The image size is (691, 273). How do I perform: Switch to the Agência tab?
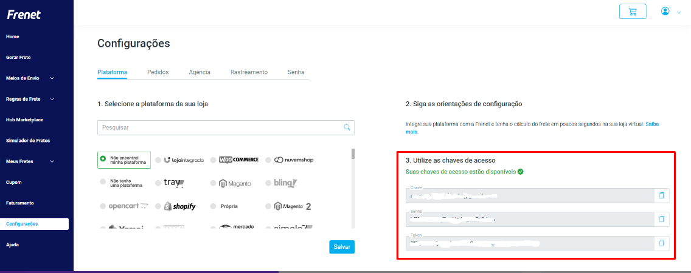click(199, 72)
